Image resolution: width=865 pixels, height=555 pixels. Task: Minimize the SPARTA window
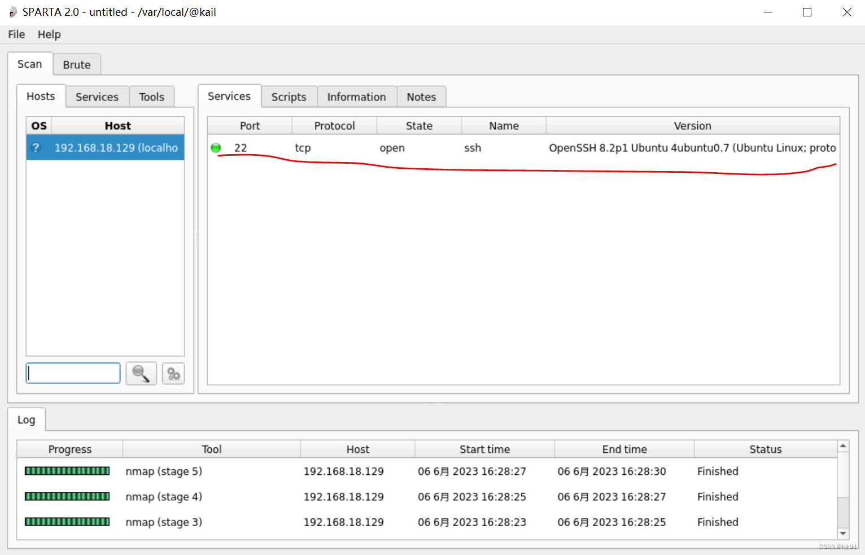coord(768,12)
